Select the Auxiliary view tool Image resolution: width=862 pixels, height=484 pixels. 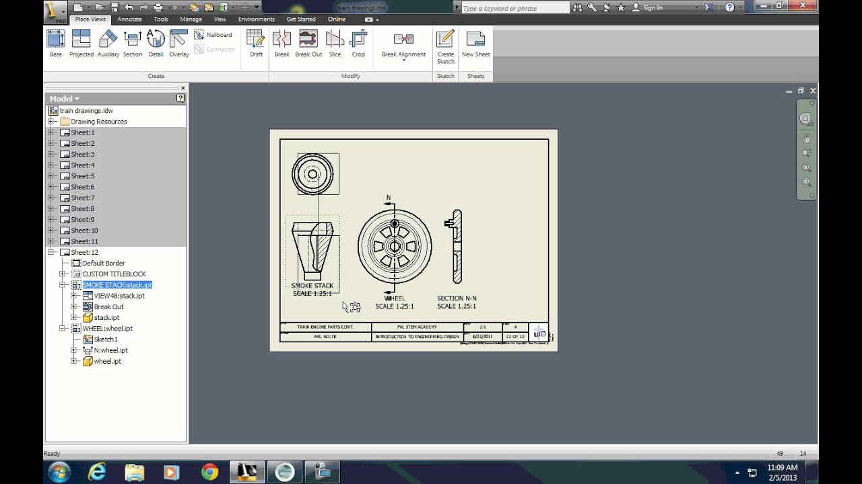coord(108,44)
